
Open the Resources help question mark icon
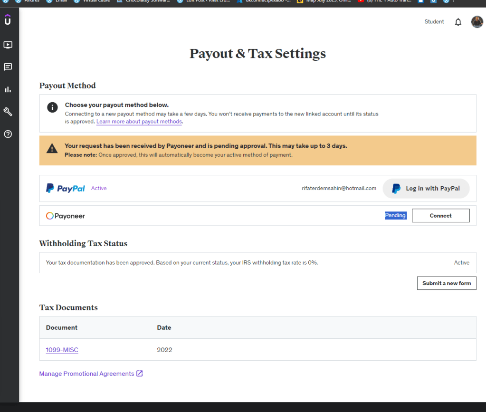point(8,134)
